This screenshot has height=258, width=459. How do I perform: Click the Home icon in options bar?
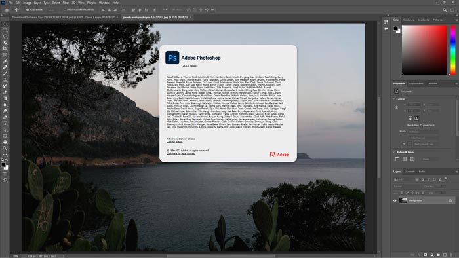coord(7,10)
